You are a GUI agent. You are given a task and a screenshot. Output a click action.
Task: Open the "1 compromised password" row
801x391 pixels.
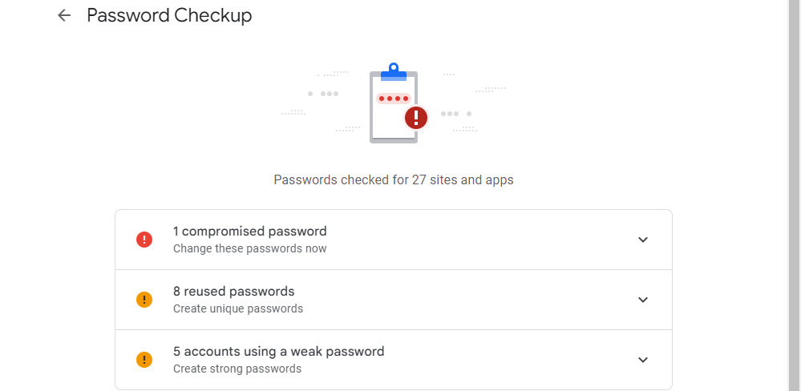[249, 232]
